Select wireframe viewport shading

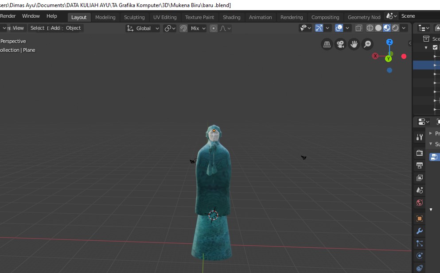click(x=370, y=28)
